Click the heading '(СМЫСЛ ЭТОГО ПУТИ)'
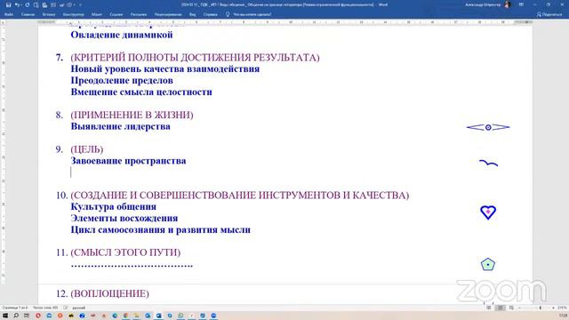Viewport: 569px width, 320px height. pos(125,252)
